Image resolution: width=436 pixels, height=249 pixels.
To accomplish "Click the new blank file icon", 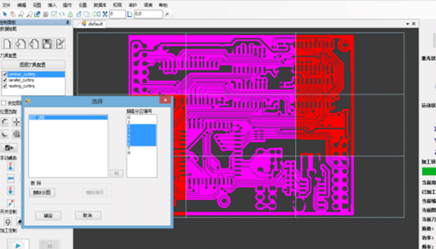I will (x=7, y=44).
